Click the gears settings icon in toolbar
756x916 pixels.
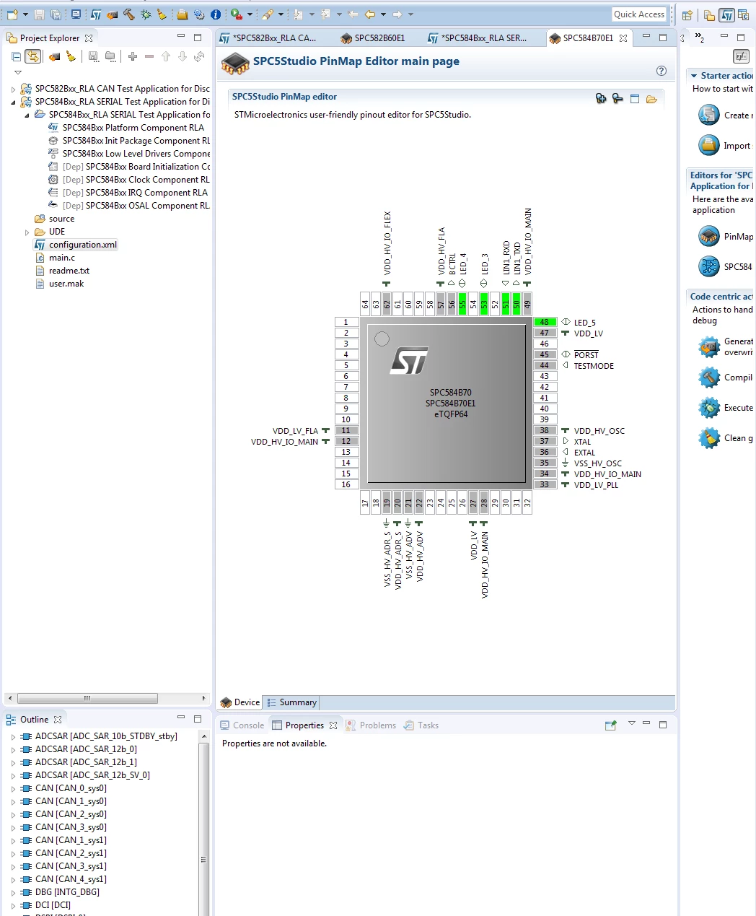(199, 14)
